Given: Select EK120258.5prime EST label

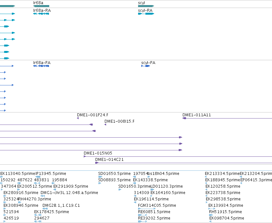Looking at the screenshot, I should [223, 186].
